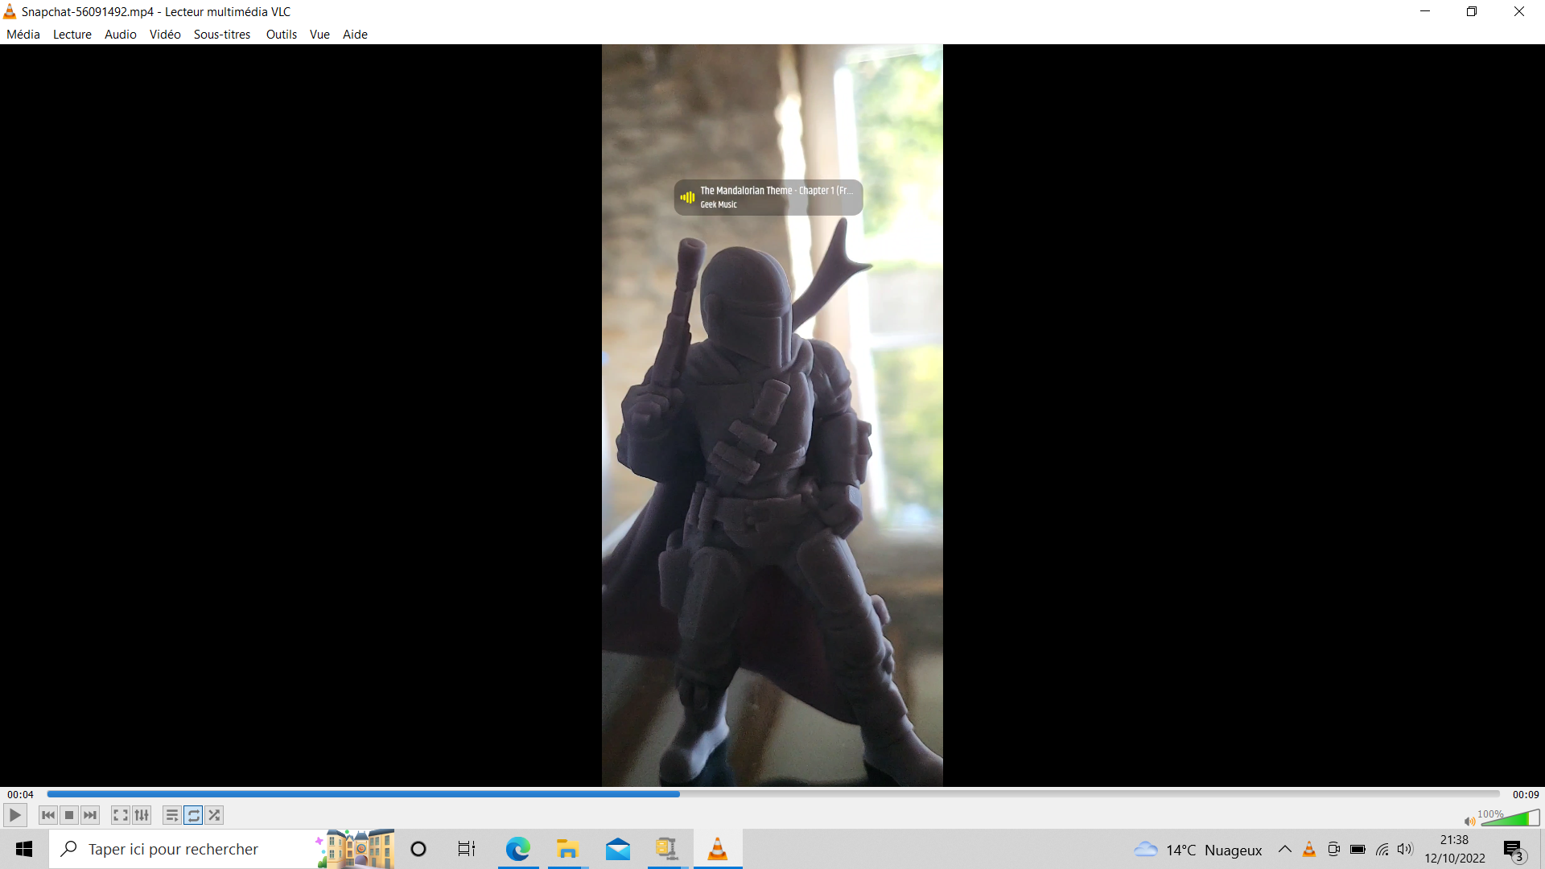Click the VLC cone in system tray

[x=1309, y=849]
